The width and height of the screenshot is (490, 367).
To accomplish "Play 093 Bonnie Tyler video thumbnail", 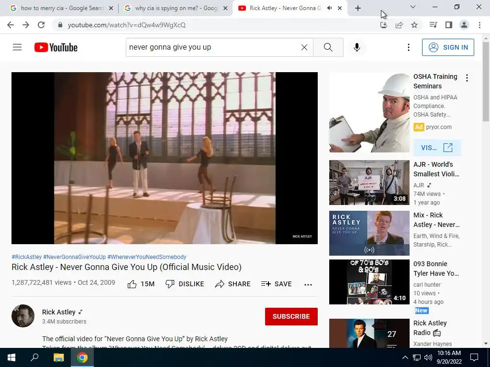I will click(369, 282).
